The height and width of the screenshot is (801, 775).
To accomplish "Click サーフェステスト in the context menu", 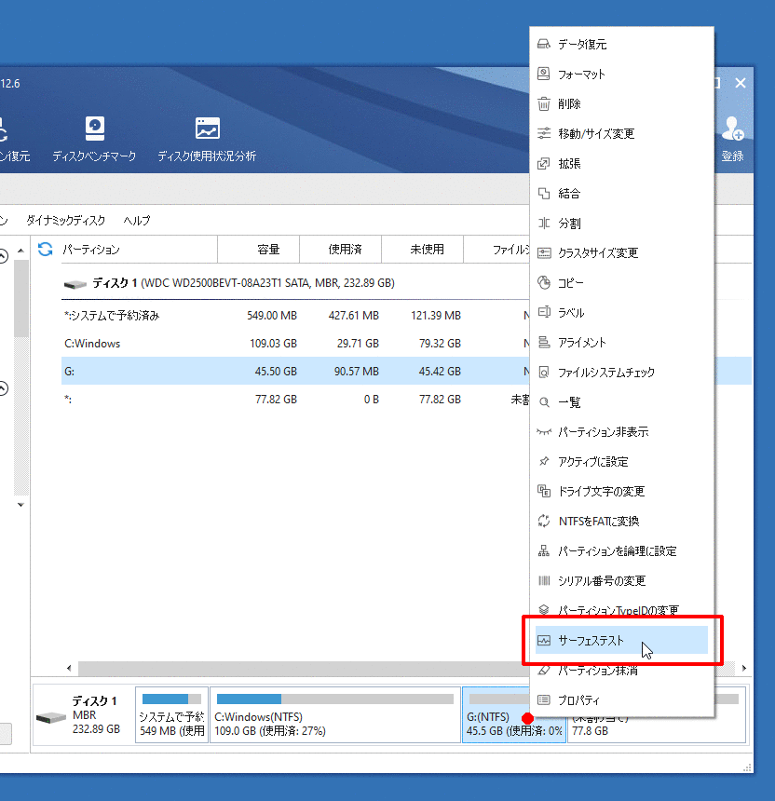I will (591, 641).
